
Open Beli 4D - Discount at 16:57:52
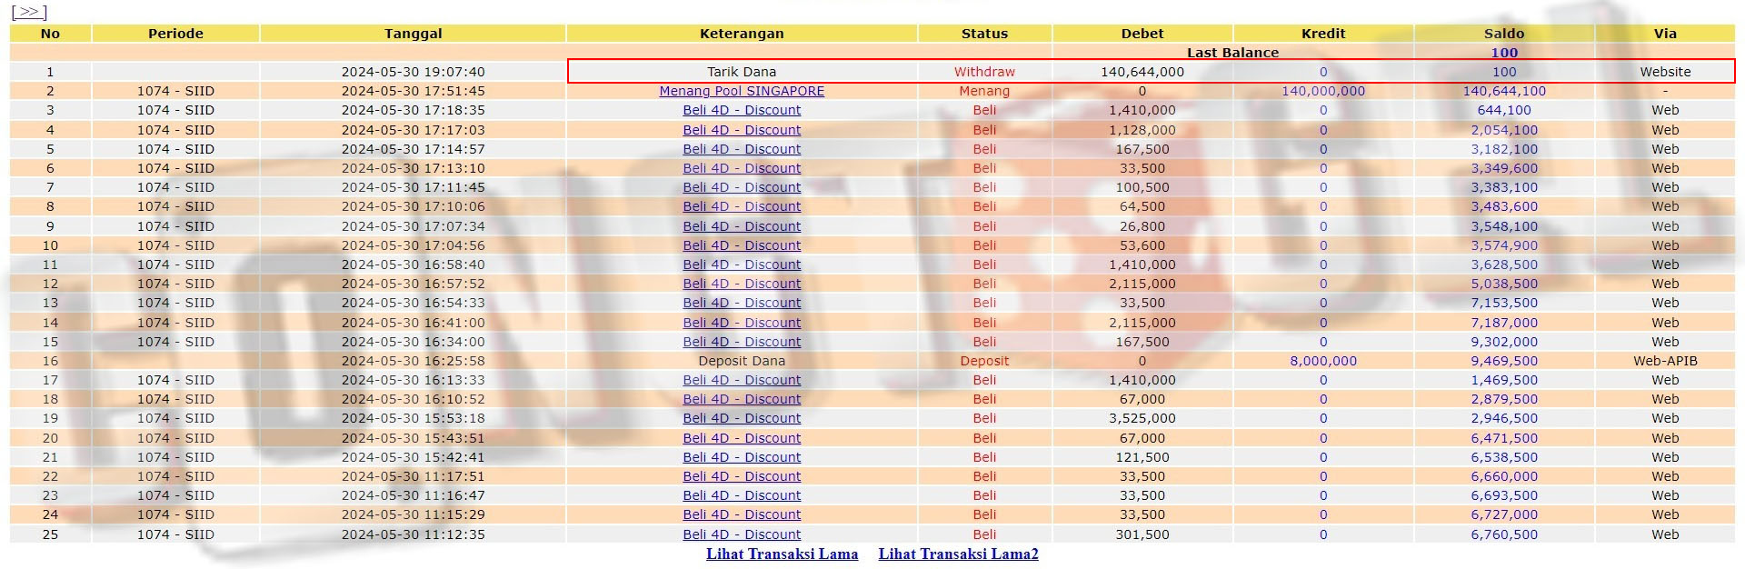coord(742,284)
